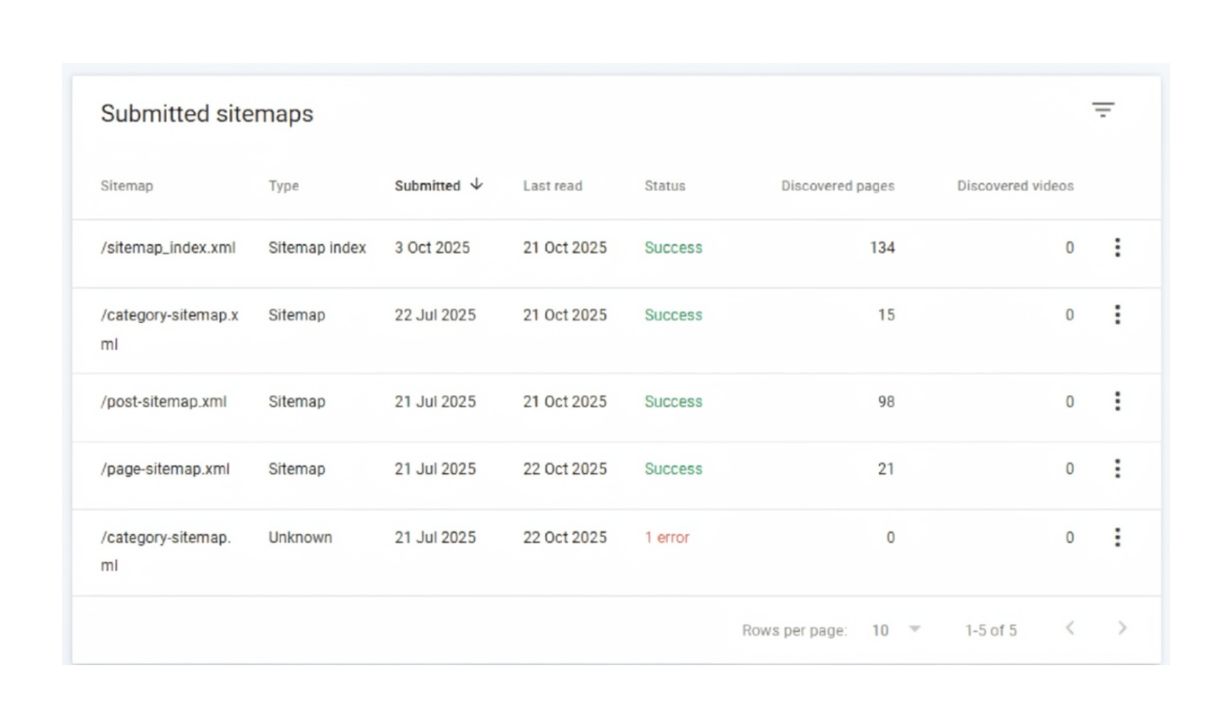Click the previous page chevron

1068,630
